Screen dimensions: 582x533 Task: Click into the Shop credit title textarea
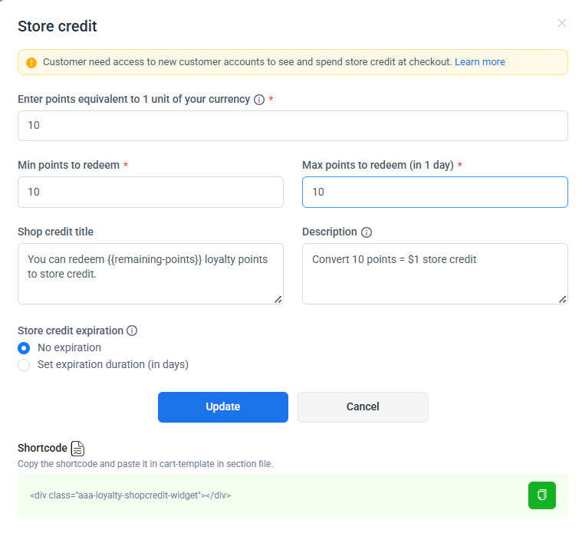(150, 273)
